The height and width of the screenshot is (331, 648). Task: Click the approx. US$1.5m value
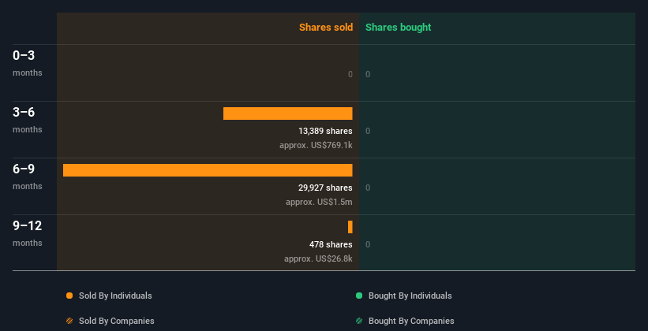click(x=319, y=203)
